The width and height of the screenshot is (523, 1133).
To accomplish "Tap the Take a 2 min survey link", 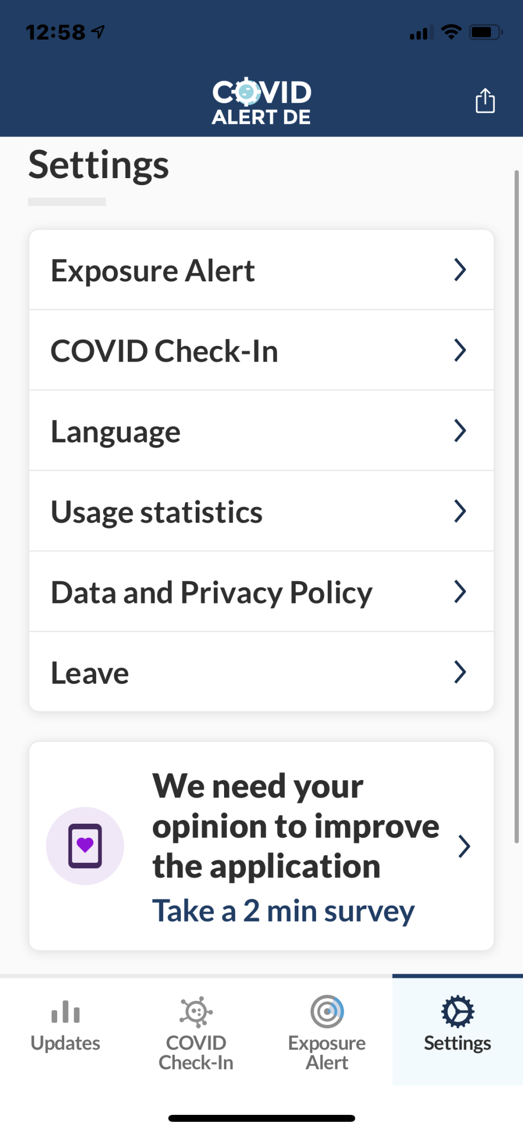I will click(283, 910).
